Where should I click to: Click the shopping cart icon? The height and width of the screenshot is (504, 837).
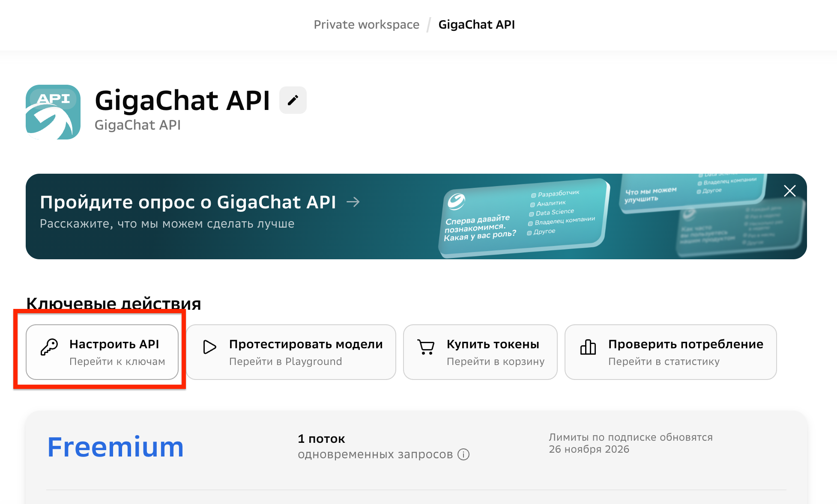[426, 347]
